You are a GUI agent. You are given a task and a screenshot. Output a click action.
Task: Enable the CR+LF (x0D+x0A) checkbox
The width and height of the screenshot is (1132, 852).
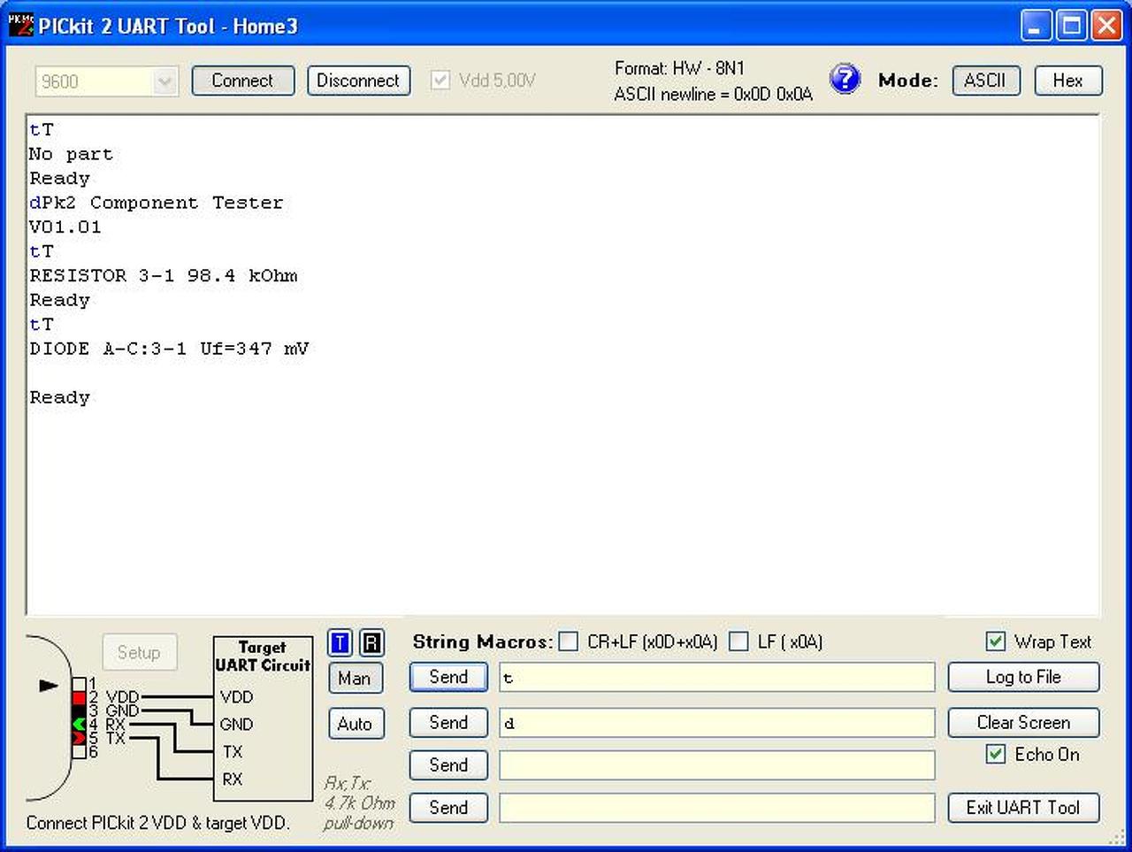coord(568,641)
